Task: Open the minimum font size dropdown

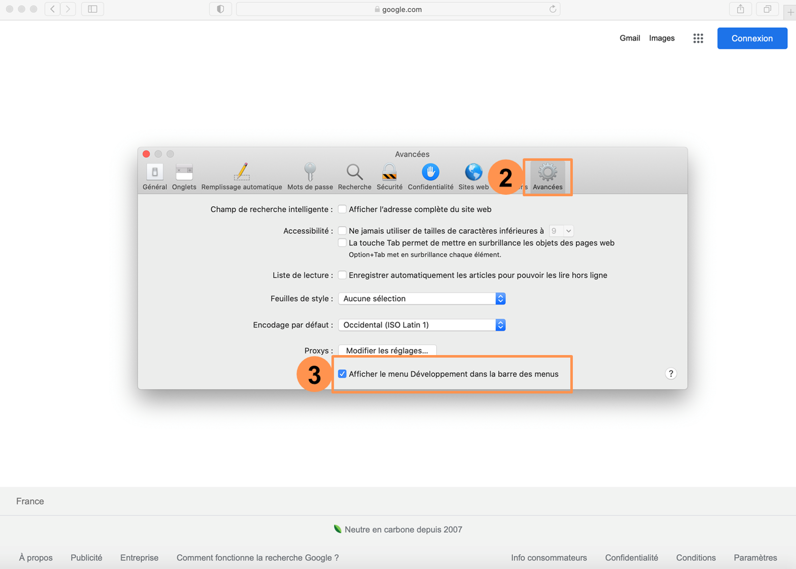Action: pos(561,231)
